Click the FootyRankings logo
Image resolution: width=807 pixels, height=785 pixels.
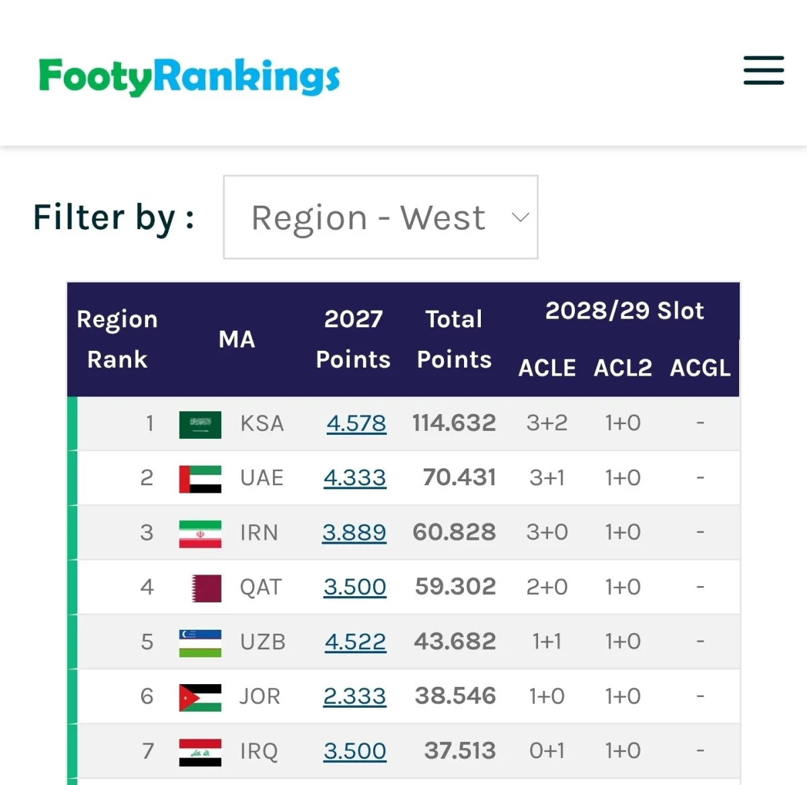tap(189, 77)
